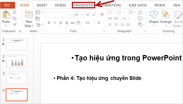
Task: Toggle Underline formatting
Action: pos(61,23)
